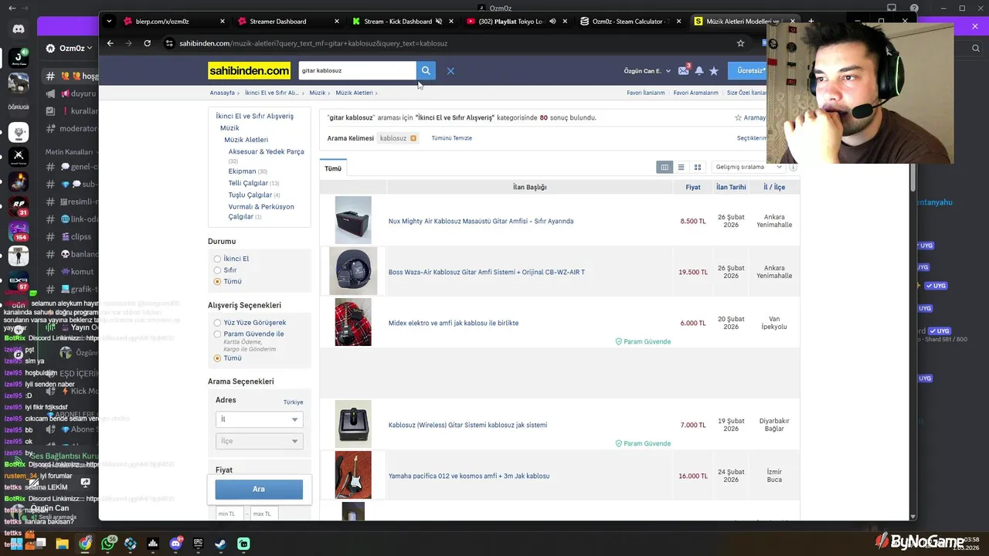Open the Discord search icon at top right
The width and height of the screenshot is (989, 556).
tap(976, 48)
